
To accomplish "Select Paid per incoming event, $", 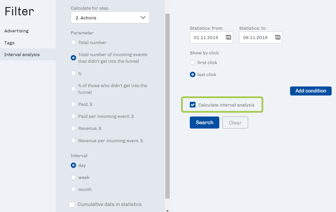I will click(73, 116).
